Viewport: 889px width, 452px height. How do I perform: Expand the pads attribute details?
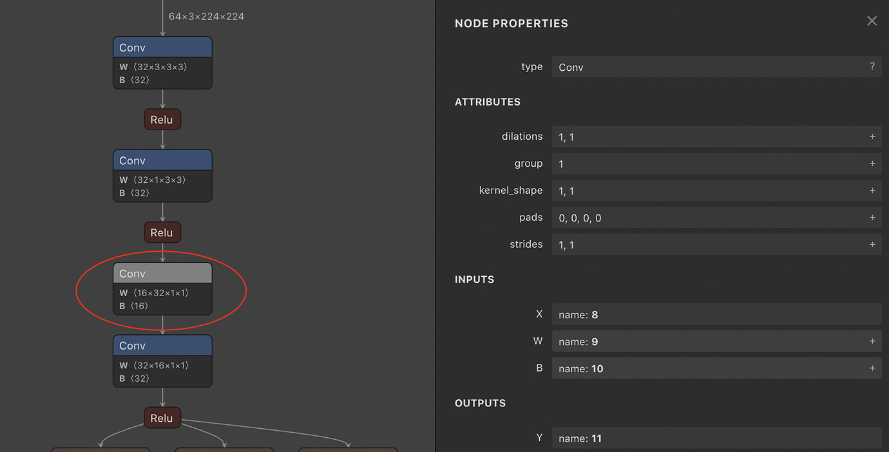tap(872, 218)
